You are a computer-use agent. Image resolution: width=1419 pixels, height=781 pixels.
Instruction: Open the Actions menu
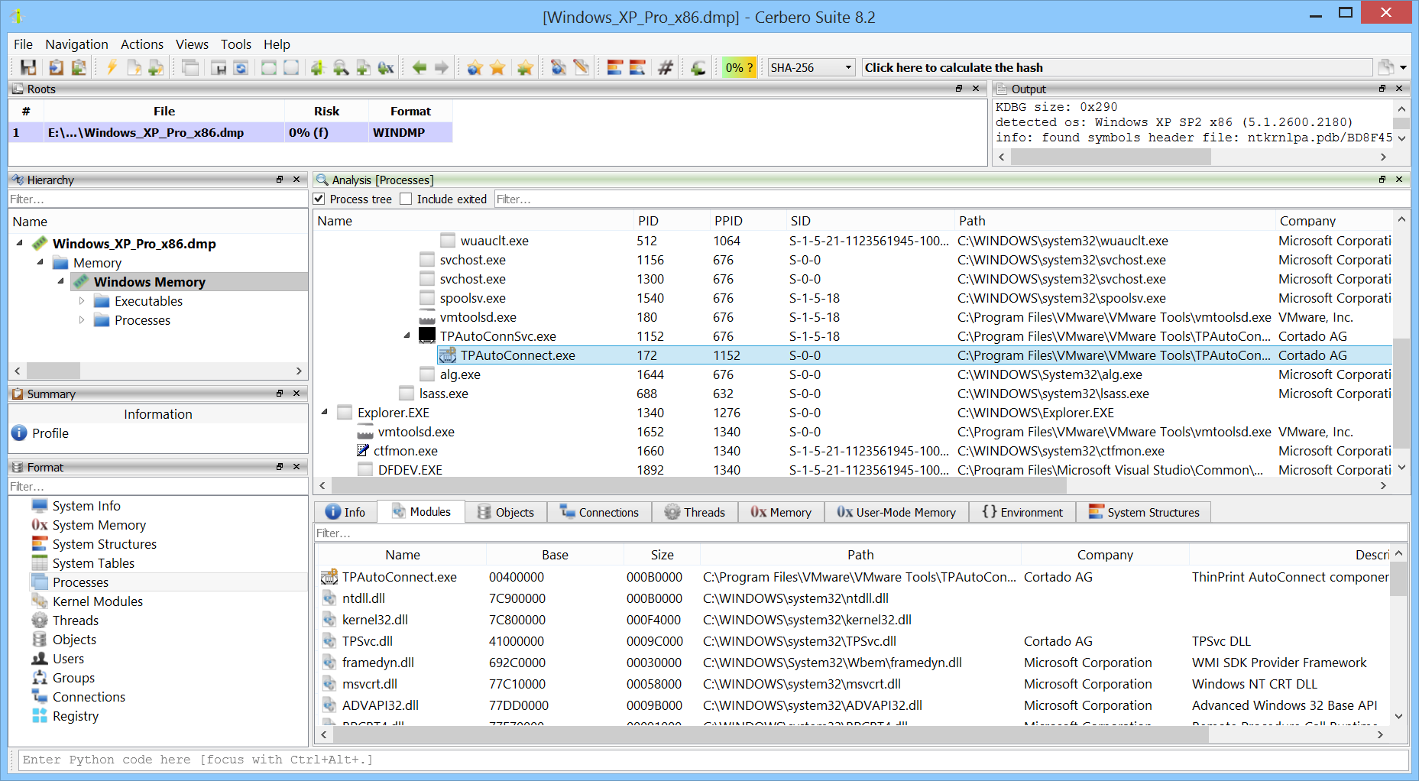(x=142, y=44)
